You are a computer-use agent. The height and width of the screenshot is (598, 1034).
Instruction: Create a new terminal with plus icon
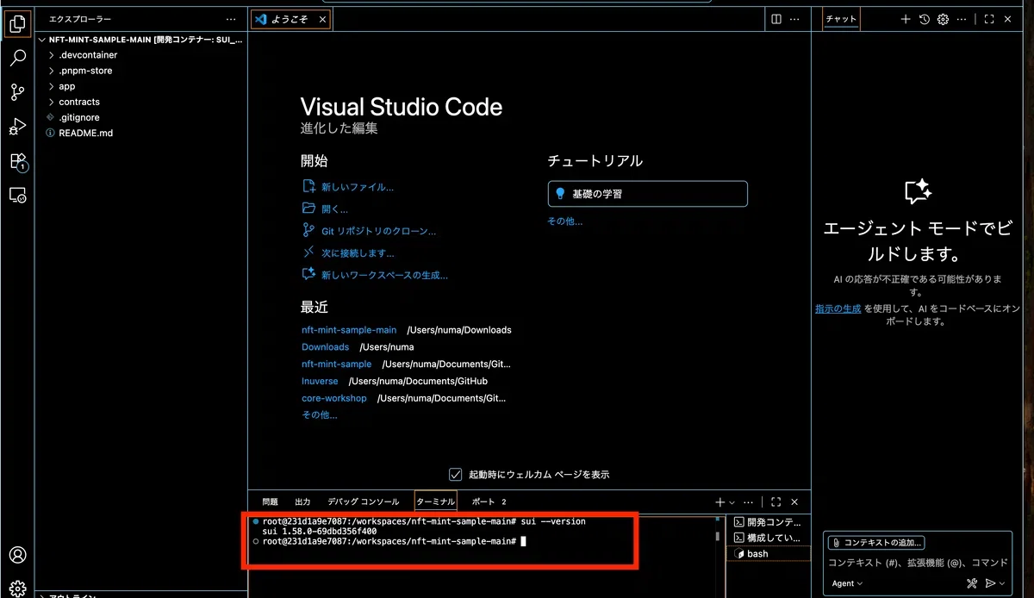tap(720, 501)
